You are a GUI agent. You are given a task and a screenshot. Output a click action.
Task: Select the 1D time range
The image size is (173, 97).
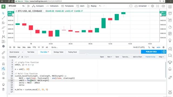[10, 47]
